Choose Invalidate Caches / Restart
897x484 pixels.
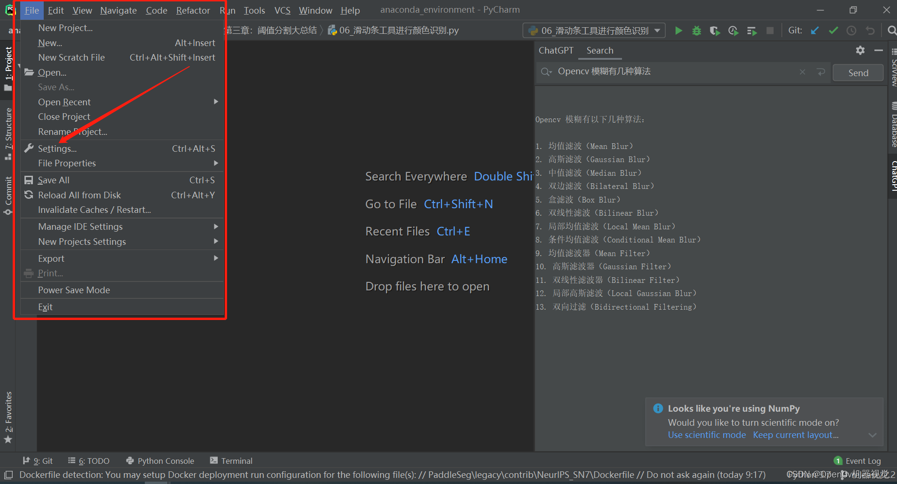(x=122, y=210)
